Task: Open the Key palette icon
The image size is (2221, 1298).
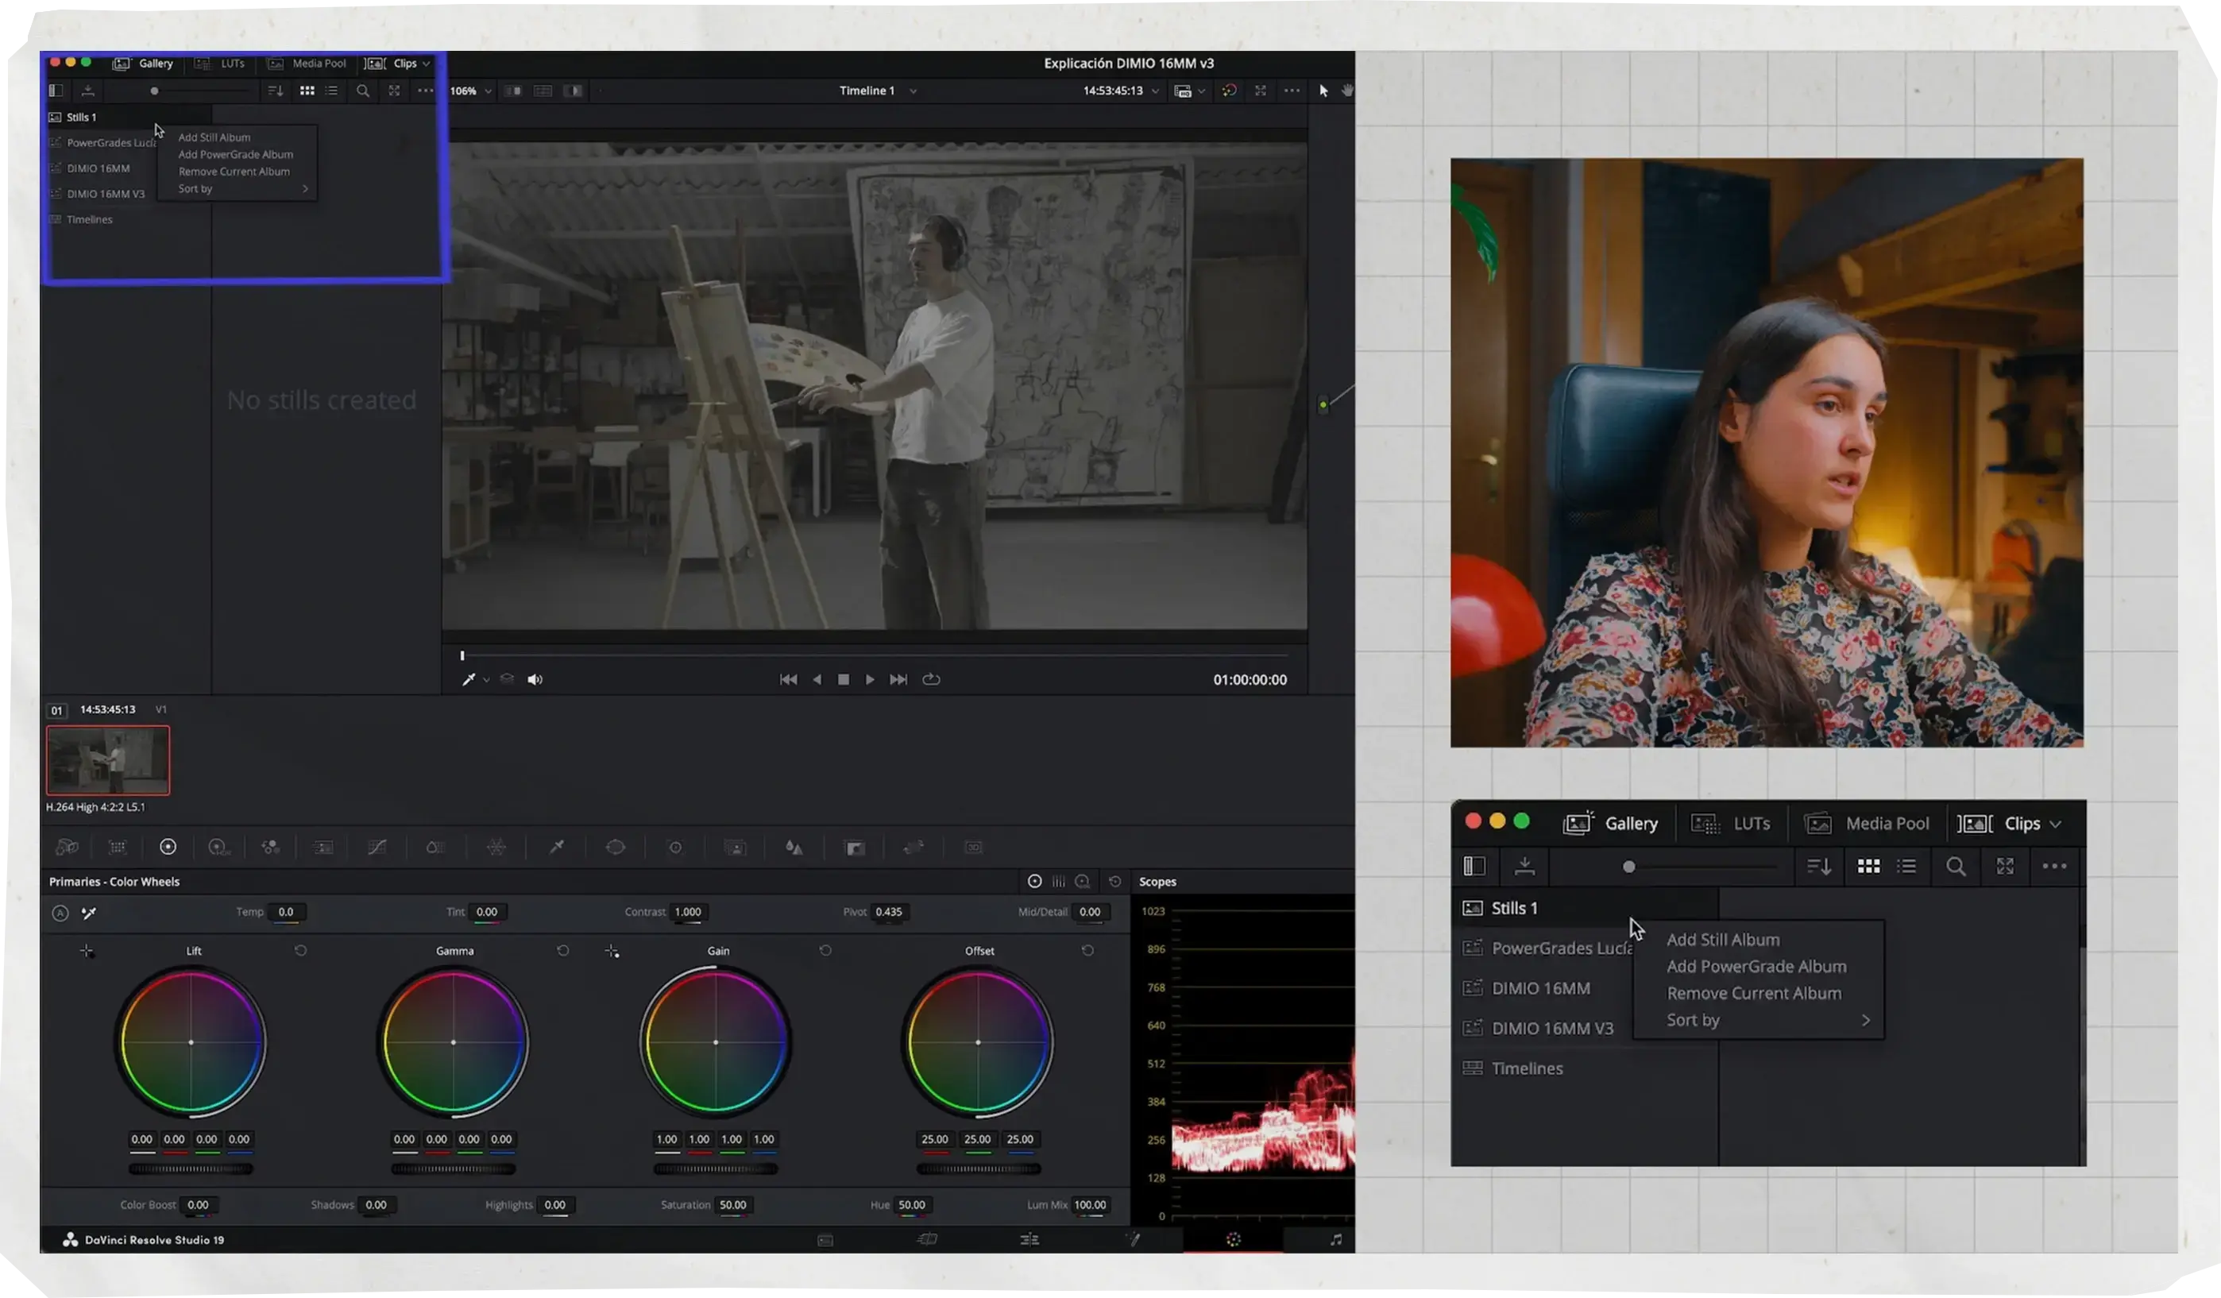Action: 854,848
